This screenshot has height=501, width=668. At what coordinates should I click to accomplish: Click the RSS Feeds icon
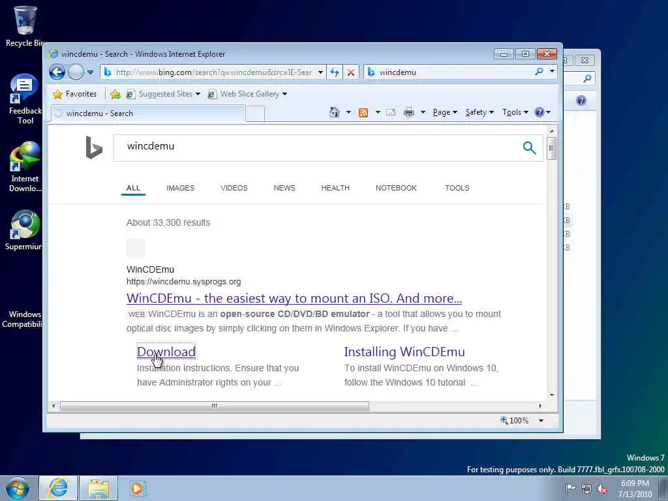click(363, 112)
